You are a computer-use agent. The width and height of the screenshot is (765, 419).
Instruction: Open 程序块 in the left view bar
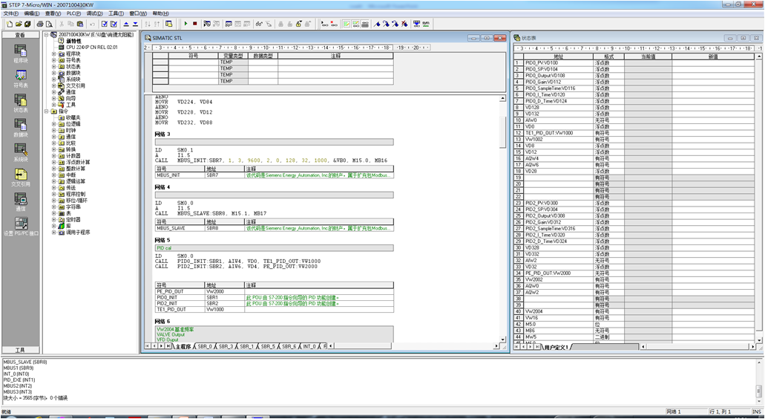(20, 53)
